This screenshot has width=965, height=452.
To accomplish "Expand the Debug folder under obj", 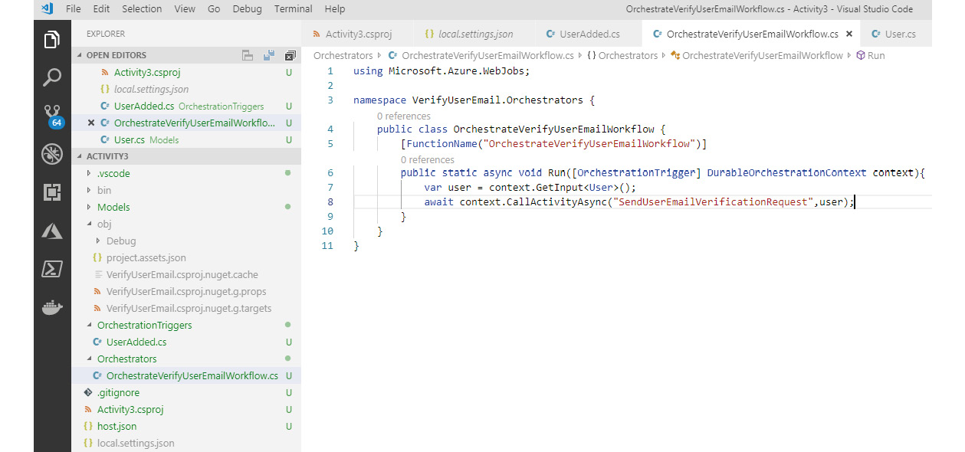I will coord(120,241).
